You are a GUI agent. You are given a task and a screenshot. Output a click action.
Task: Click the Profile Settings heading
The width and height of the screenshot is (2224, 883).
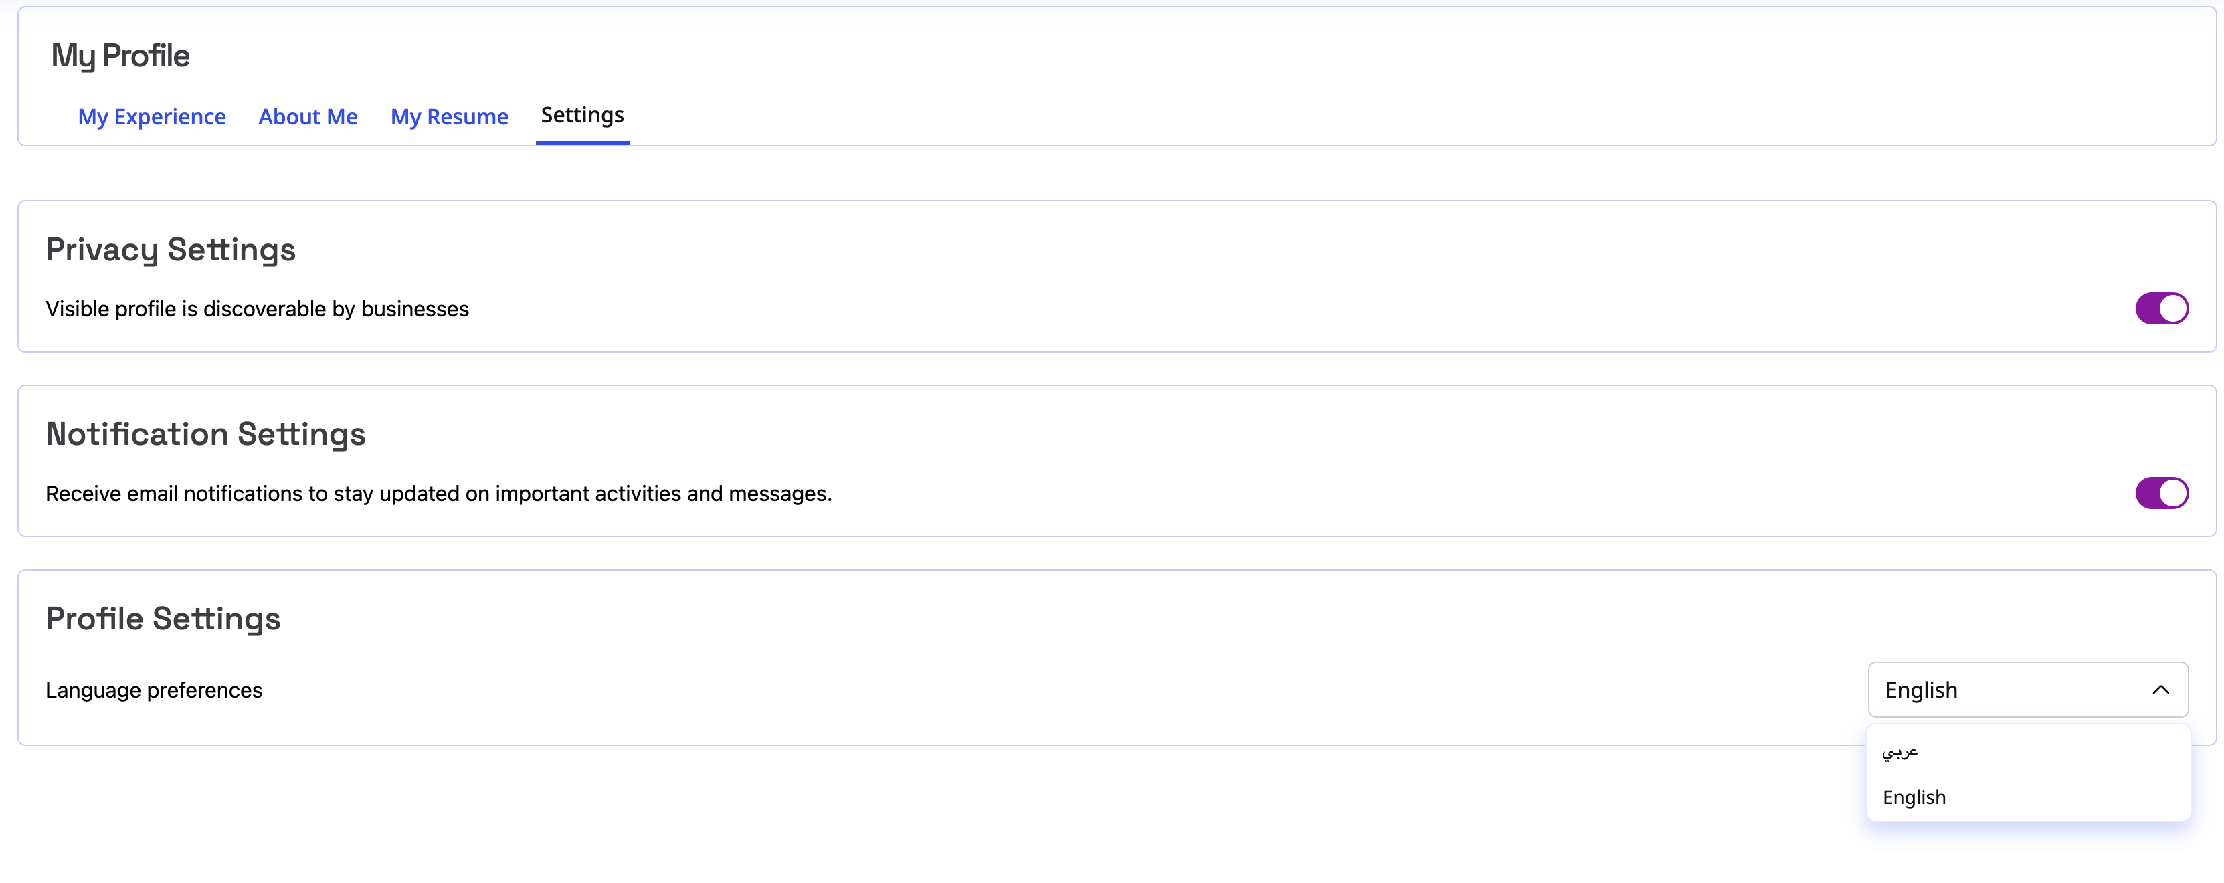[x=163, y=619]
